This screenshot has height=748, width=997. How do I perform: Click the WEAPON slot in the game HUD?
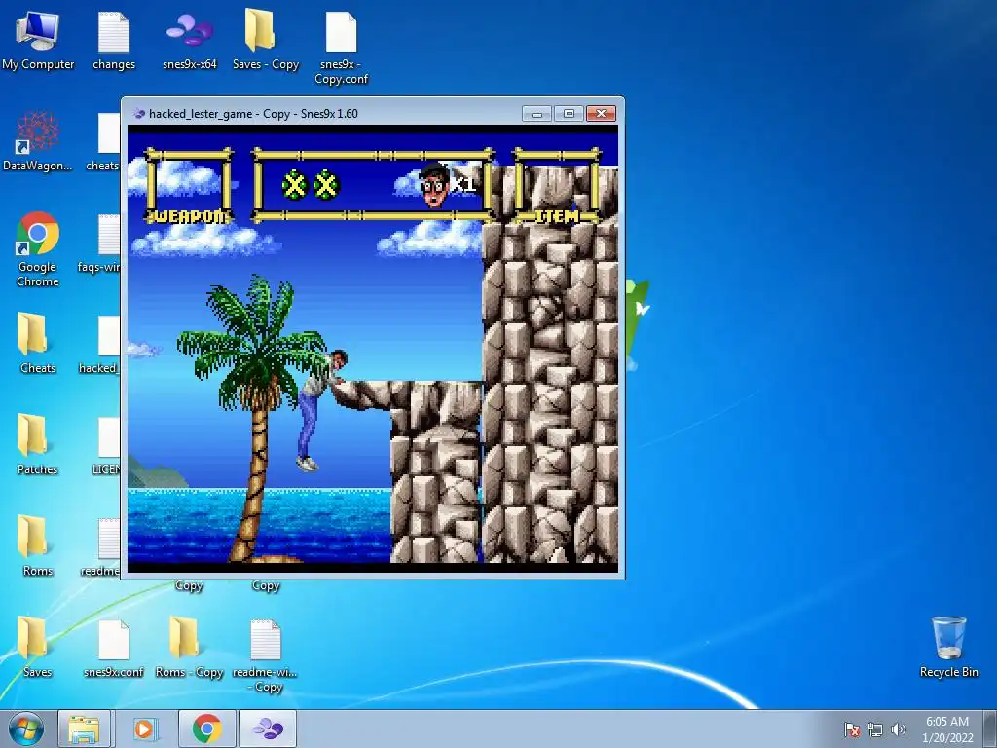[x=189, y=186]
